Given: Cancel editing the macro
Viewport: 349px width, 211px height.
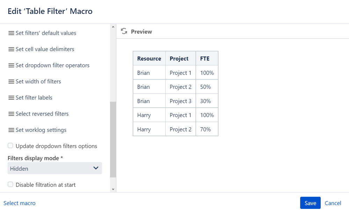Looking at the screenshot, I should (x=333, y=203).
